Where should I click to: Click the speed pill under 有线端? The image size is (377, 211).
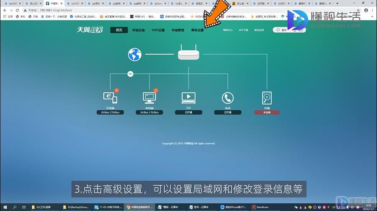tap(149, 112)
